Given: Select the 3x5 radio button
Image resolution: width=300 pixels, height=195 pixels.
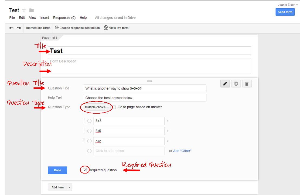Looking at the screenshot, I should point(89,131).
